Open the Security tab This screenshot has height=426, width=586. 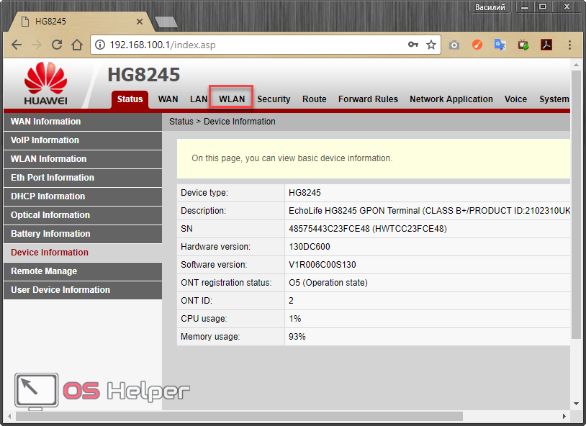(274, 99)
